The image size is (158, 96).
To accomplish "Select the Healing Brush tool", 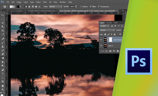I will click(3, 39).
